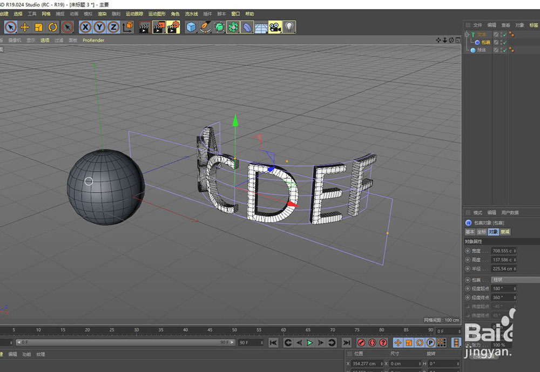The width and height of the screenshot is (540, 372).
Task: Render the active view clapperboard icon
Action: pyautogui.click(x=145, y=27)
